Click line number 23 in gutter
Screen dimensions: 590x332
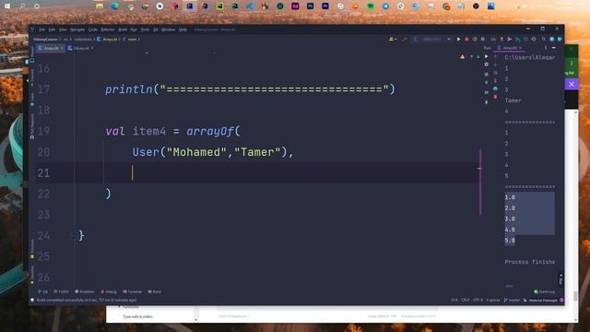tap(43, 215)
